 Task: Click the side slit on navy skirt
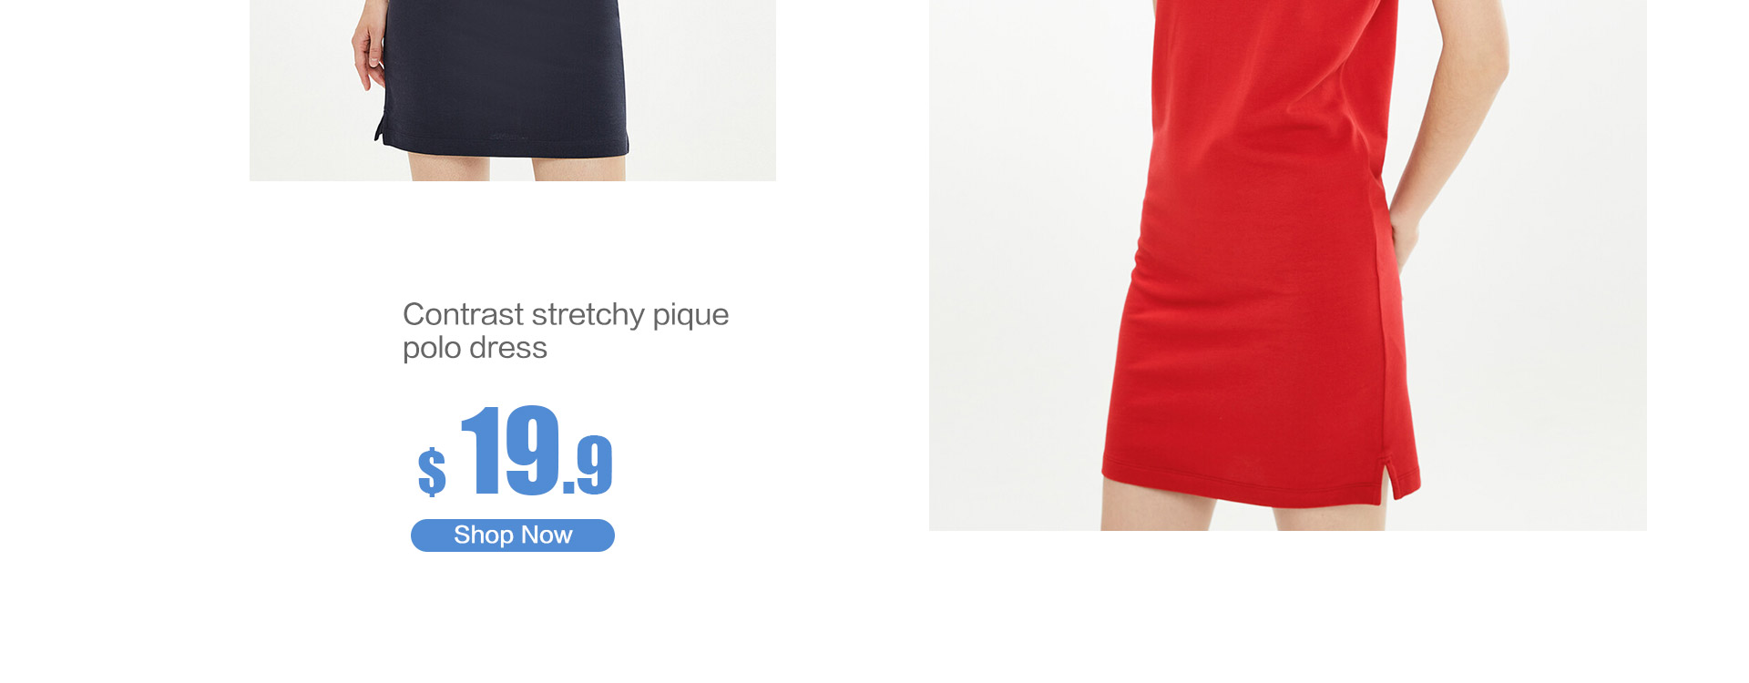(381, 127)
